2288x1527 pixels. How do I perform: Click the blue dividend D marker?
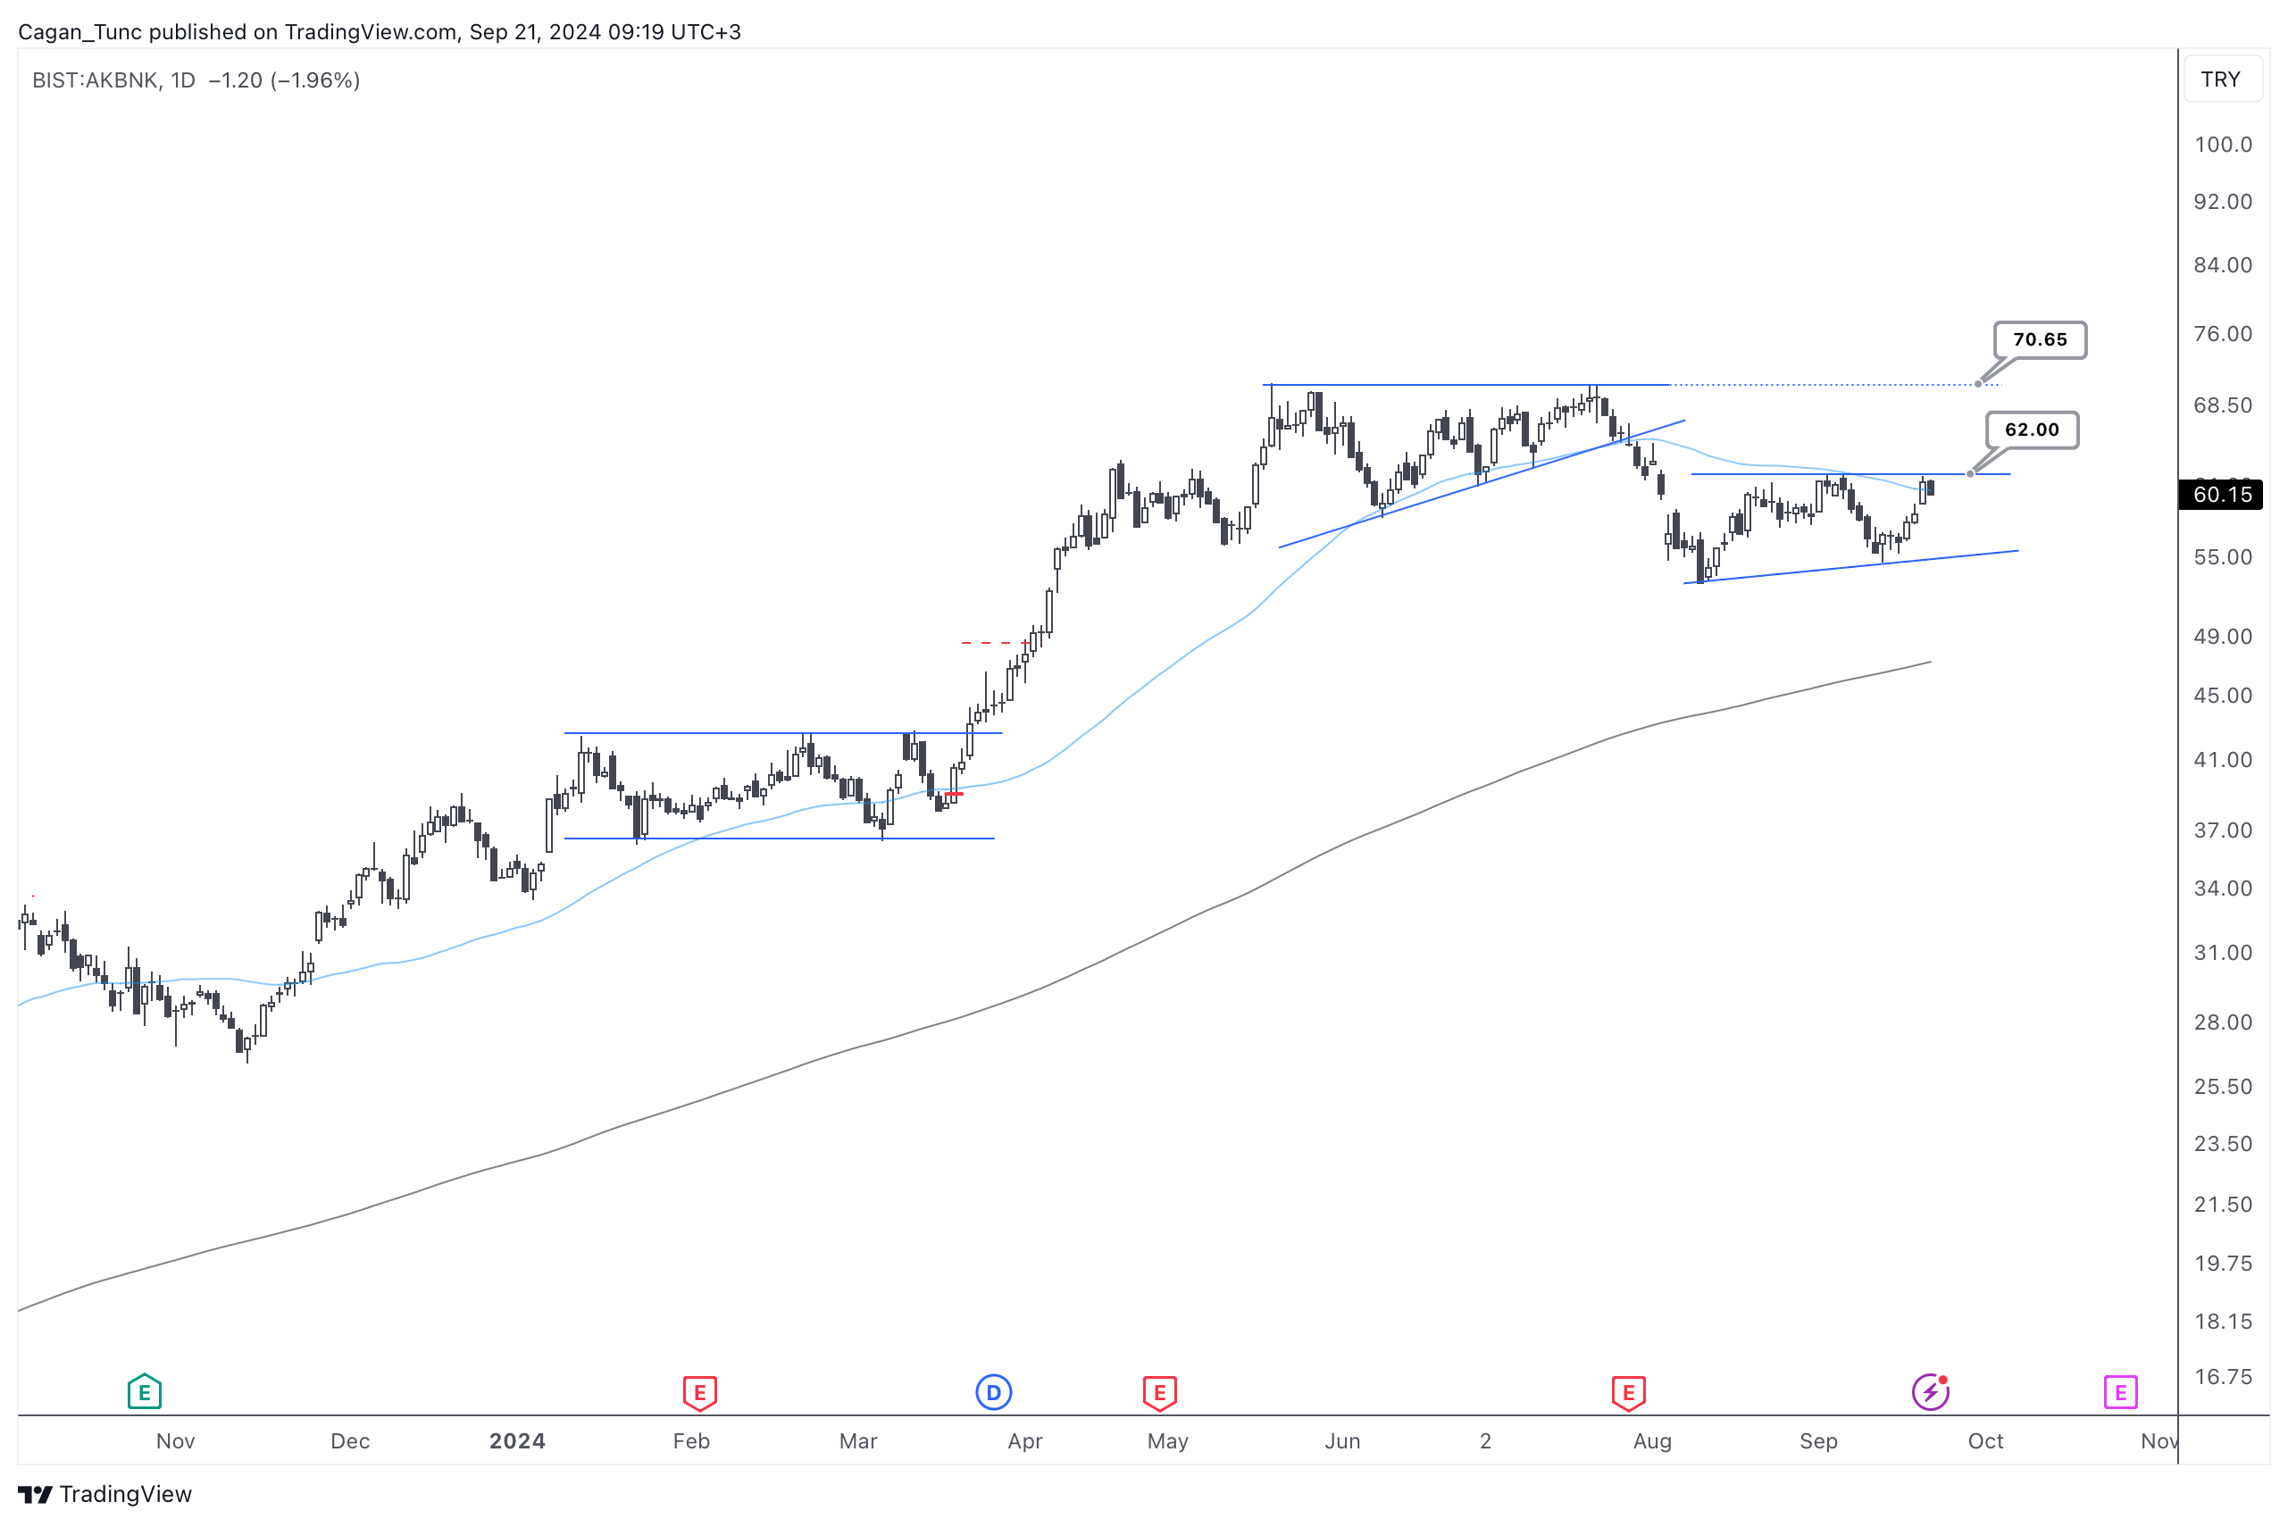992,1393
